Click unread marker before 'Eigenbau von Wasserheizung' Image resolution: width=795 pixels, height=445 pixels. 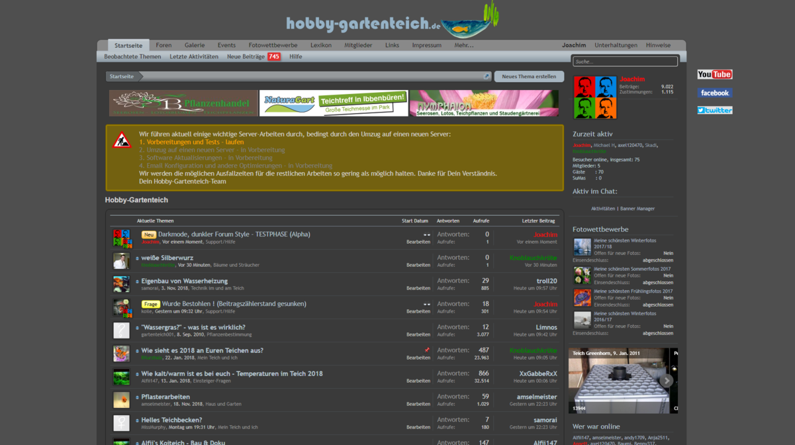point(138,281)
